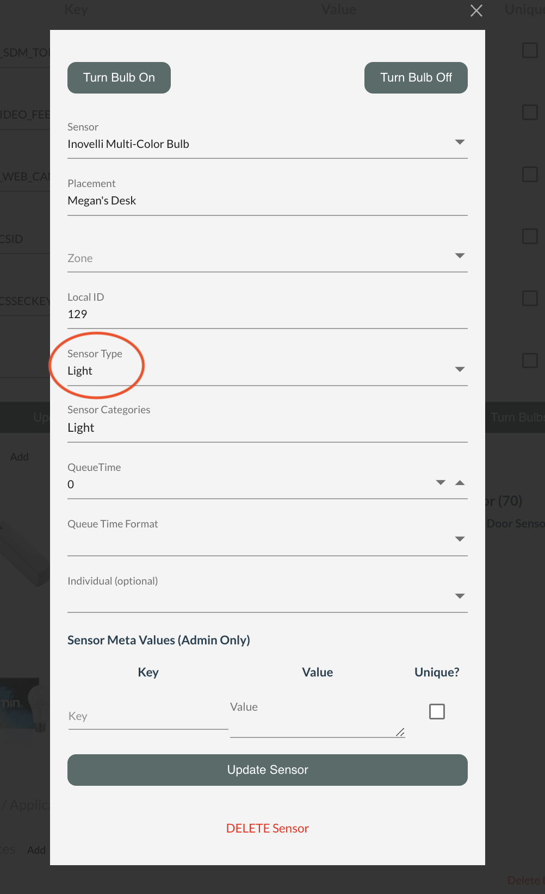Increase QueueTime with the up arrow
The width and height of the screenshot is (545, 894).
(460, 483)
